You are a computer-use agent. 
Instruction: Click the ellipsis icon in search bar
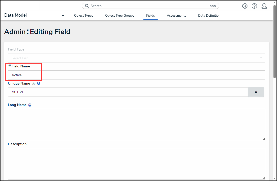click(212, 6)
